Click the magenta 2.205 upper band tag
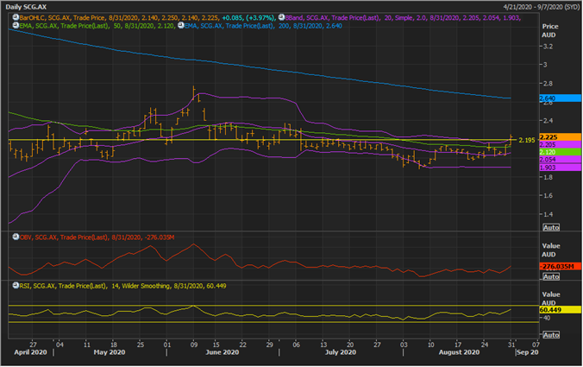This screenshot has height=367, width=583. (x=560, y=144)
